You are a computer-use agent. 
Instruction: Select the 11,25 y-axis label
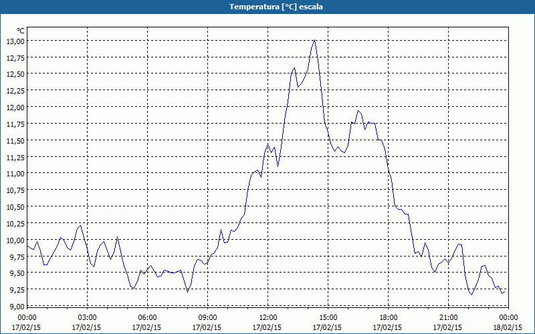pos(15,158)
